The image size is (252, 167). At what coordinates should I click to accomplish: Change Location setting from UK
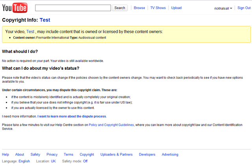pyautogui.click(x=53, y=161)
